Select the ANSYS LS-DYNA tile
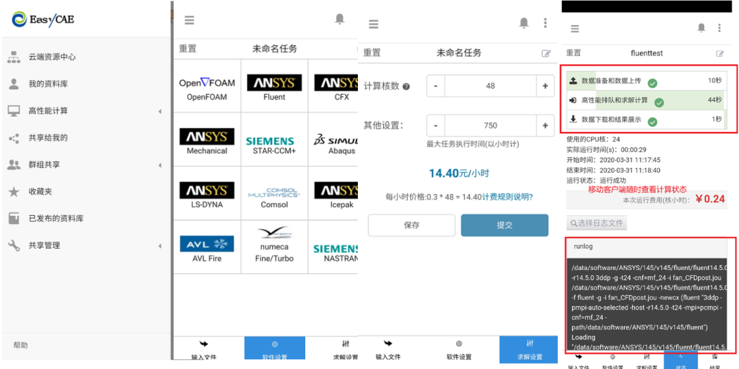The width and height of the screenshot is (739, 369). pos(207,193)
